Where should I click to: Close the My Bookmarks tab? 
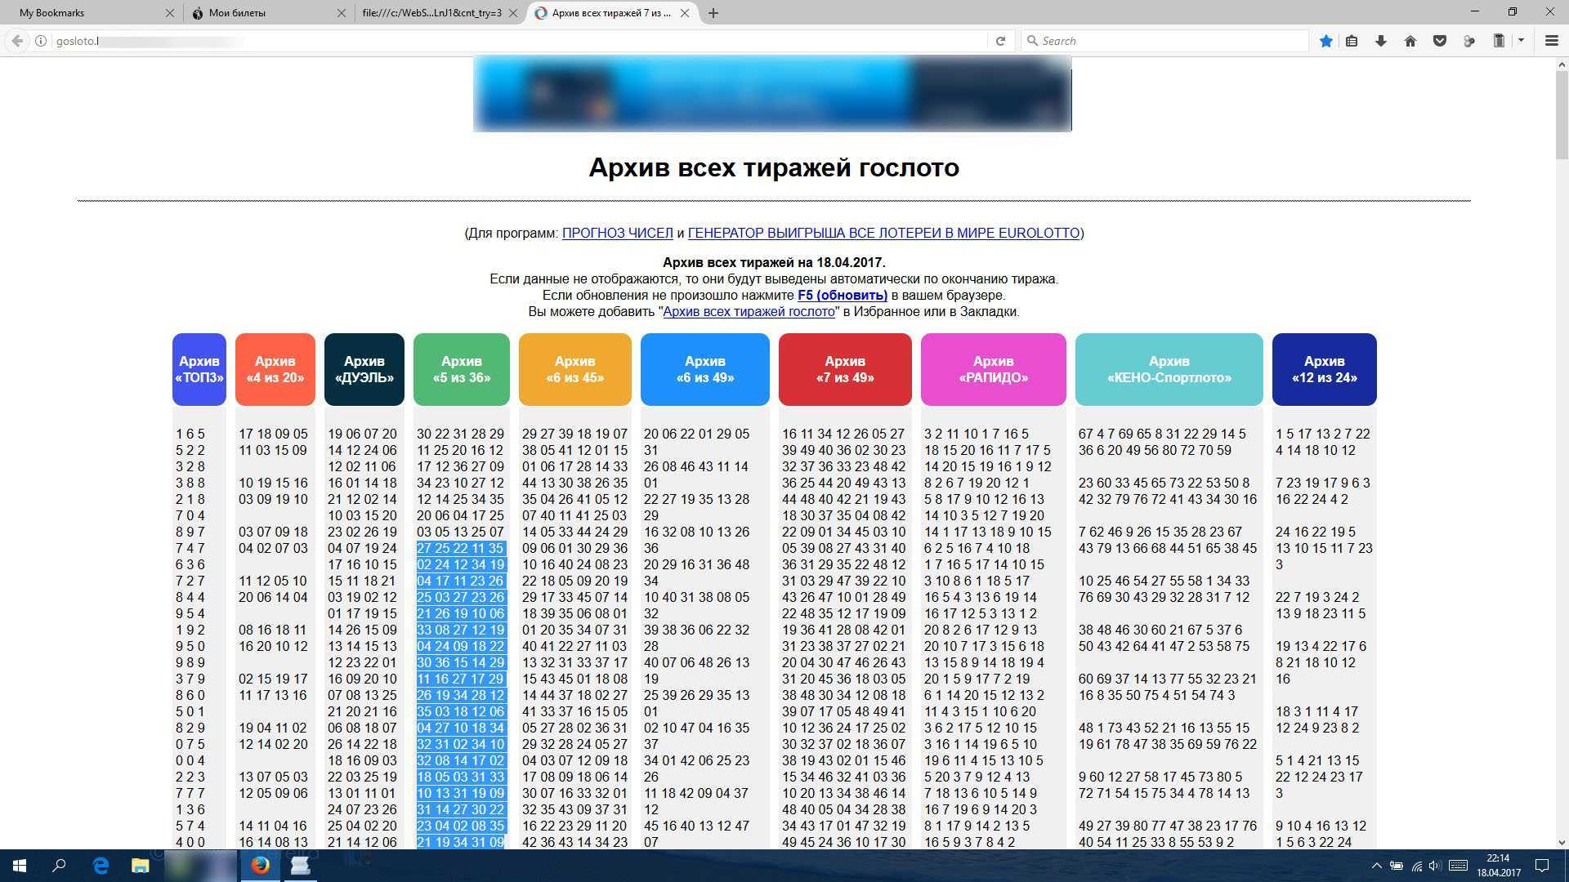pyautogui.click(x=169, y=13)
